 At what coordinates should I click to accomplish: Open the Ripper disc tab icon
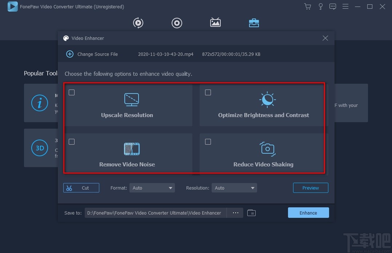pos(177,23)
